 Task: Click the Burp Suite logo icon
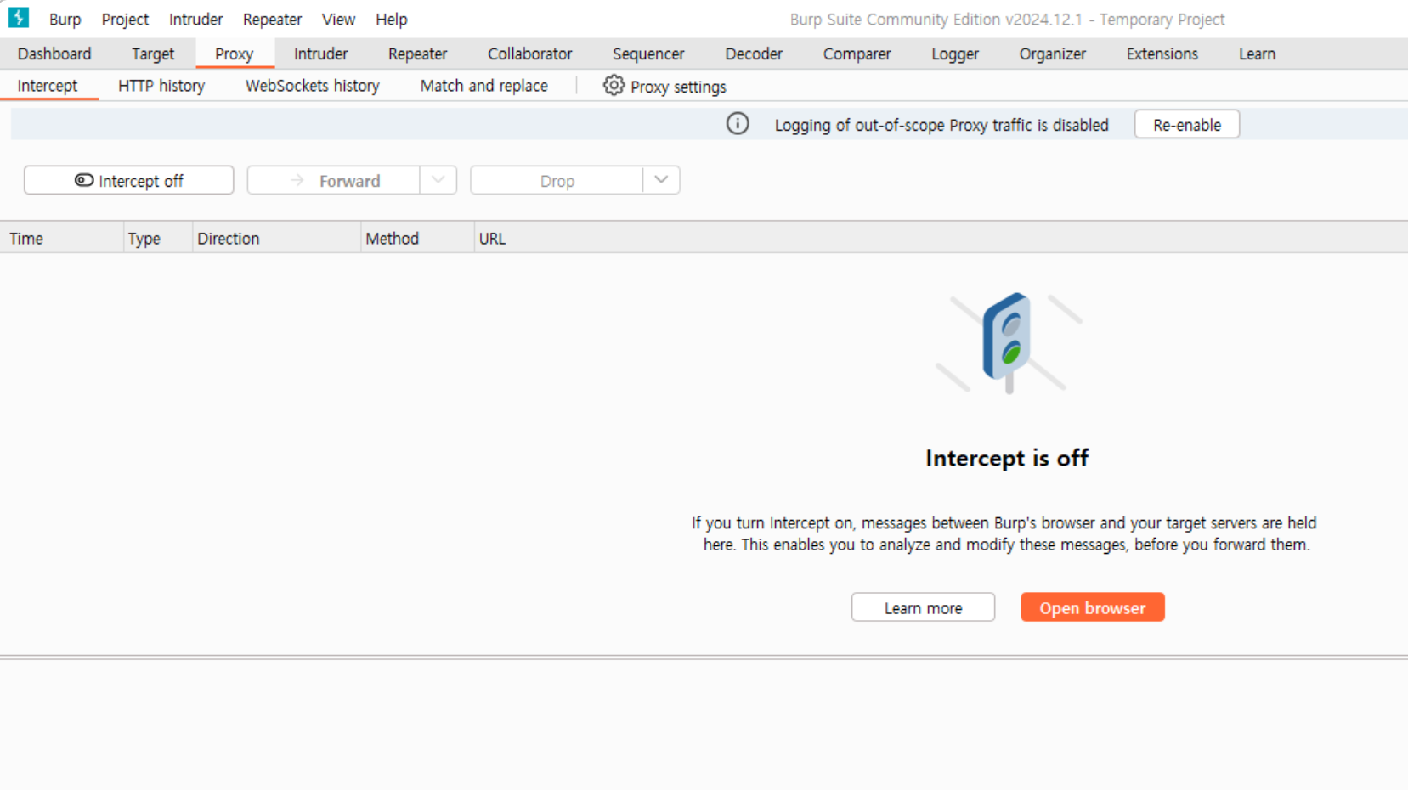(x=18, y=18)
